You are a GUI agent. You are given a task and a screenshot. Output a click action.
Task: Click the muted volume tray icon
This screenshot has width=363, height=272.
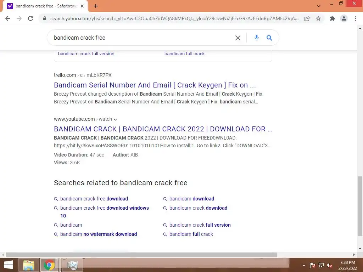pyautogui.click(x=330, y=265)
